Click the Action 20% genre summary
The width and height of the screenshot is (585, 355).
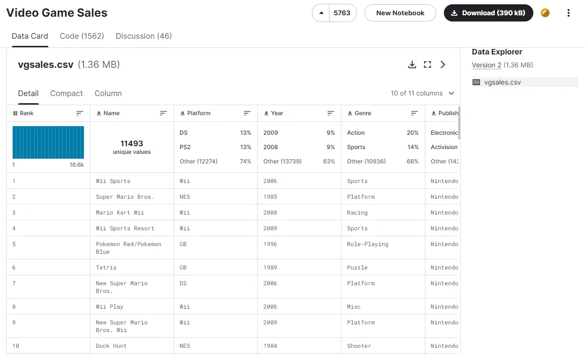click(x=383, y=133)
